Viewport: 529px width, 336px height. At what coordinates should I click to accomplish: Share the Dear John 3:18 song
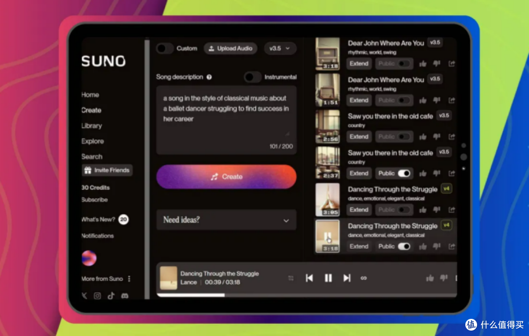[x=452, y=63]
